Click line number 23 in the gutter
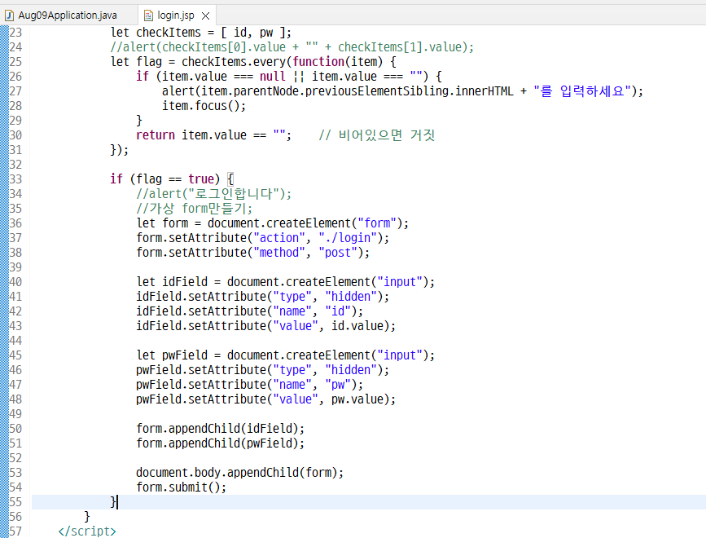Viewport: 706px width, 538px height. point(15,33)
